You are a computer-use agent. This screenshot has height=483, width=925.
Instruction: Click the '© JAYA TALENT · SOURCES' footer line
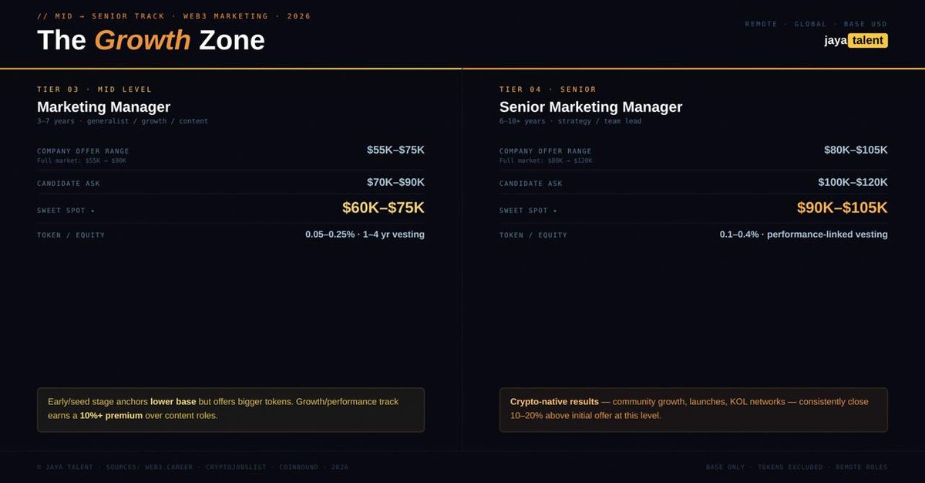(193, 468)
